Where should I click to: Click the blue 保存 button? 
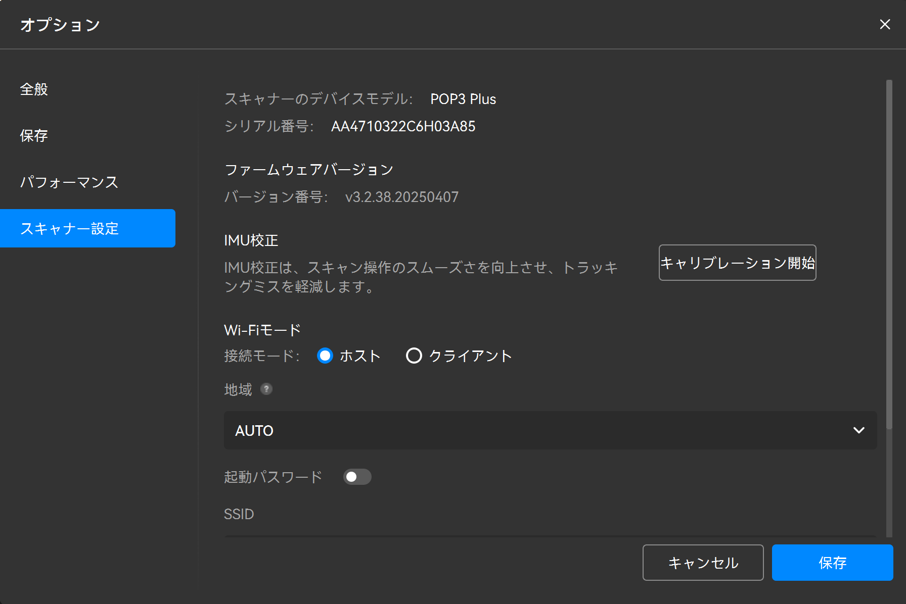832,563
